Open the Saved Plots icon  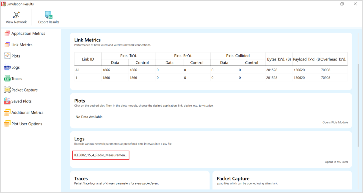[7, 101]
